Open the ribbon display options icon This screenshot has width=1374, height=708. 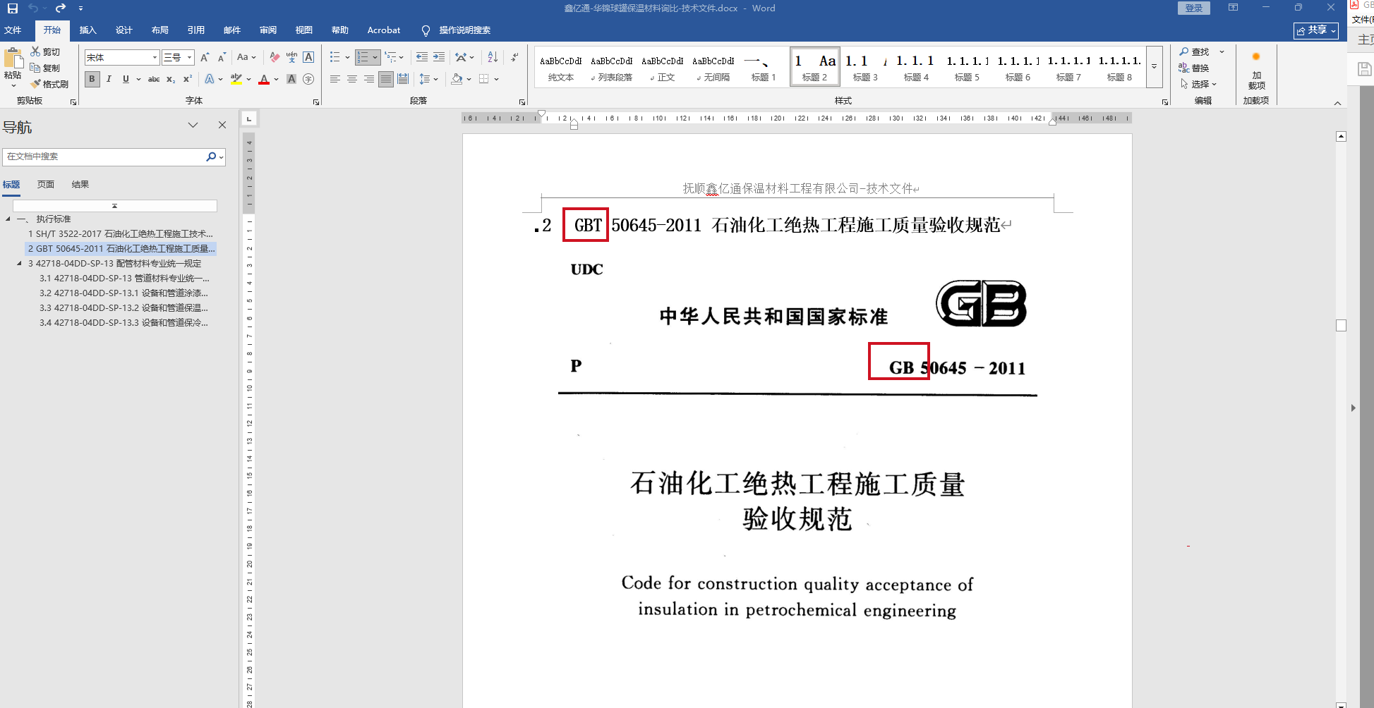(1233, 8)
